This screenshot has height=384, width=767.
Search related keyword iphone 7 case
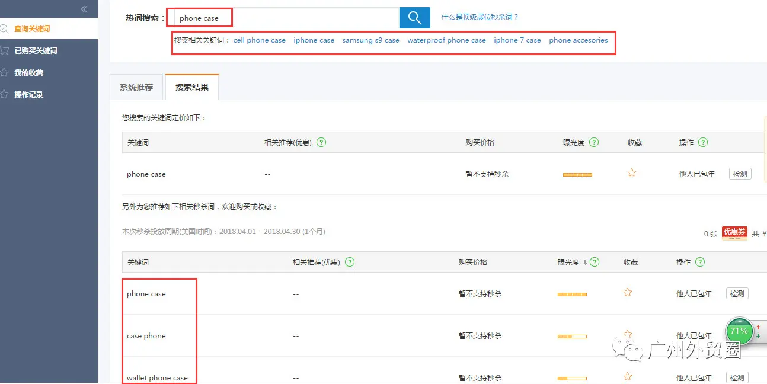(x=517, y=40)
